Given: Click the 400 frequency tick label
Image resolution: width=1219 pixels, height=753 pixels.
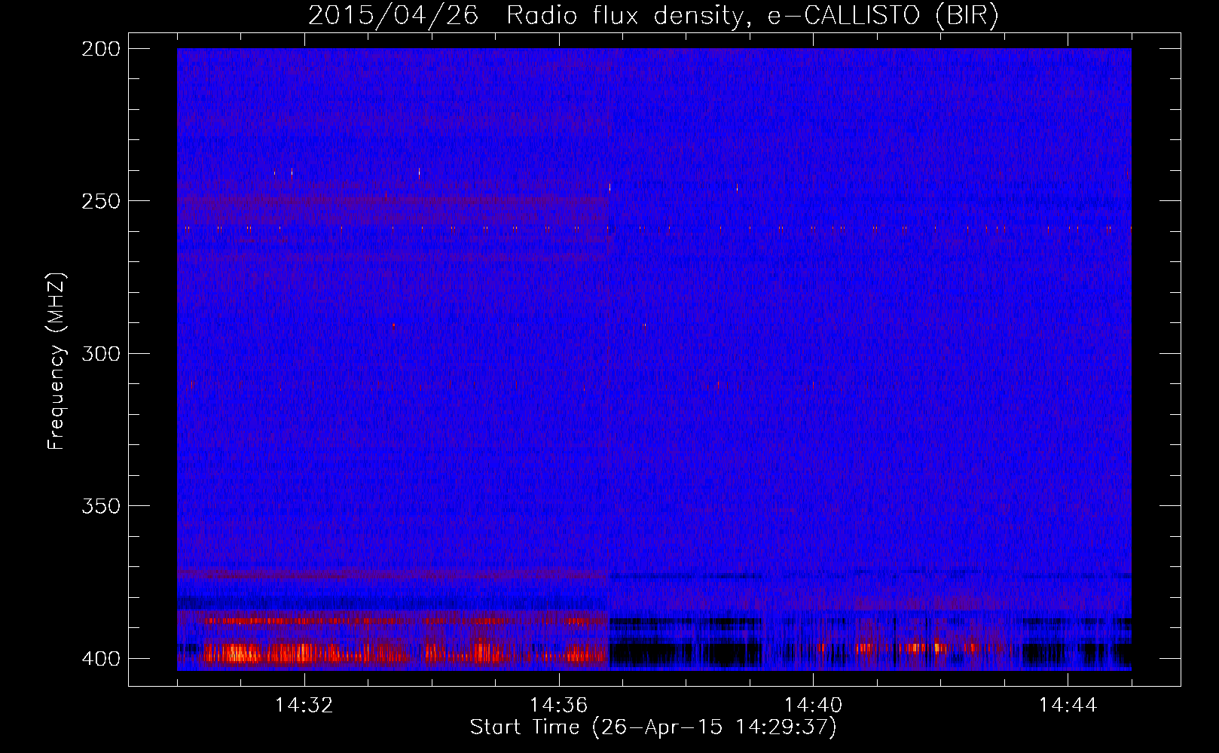Looking at the screenshot, I should 100,658.
